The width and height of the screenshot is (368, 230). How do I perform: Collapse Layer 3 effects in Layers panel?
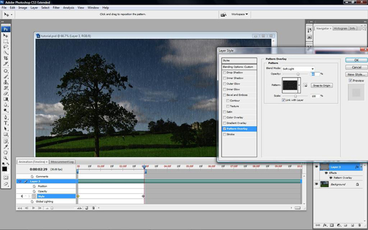click(x=361, y=167)
